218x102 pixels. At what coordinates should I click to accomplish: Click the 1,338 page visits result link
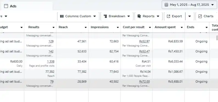pyautogui.click(x=51, y=62)
